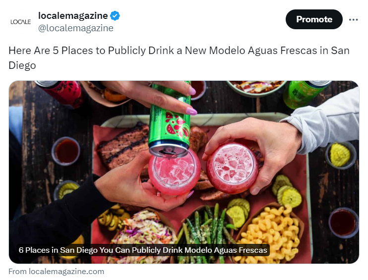Image resolution: width=368 pixels, height=280 pixels.
Task: Click the card headline '6 Places in San Diego'
Action: [143, 250]
